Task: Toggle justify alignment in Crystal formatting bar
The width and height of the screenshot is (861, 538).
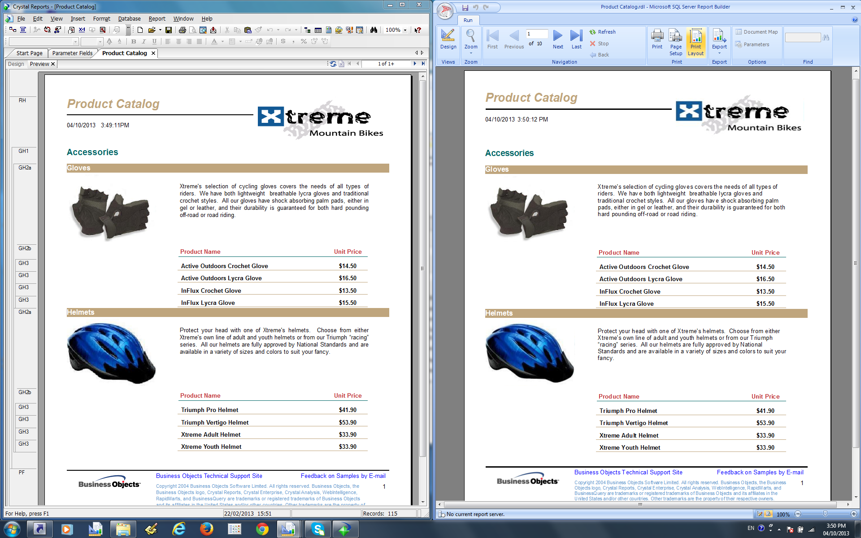Action: [199, 41]
